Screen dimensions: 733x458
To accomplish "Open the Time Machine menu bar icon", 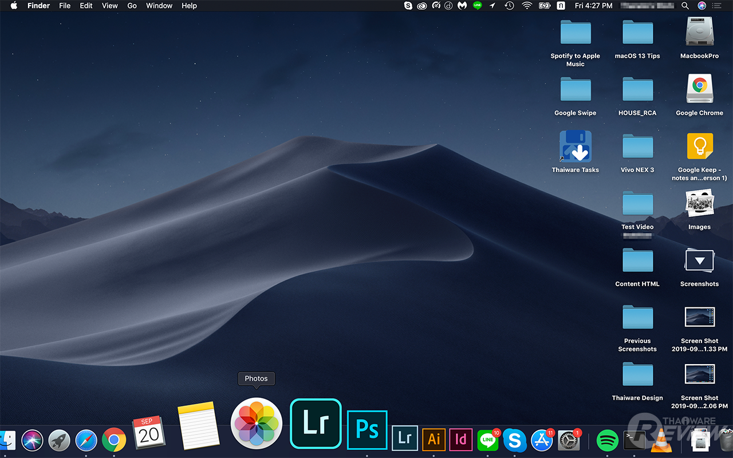I will click(509, 6).
